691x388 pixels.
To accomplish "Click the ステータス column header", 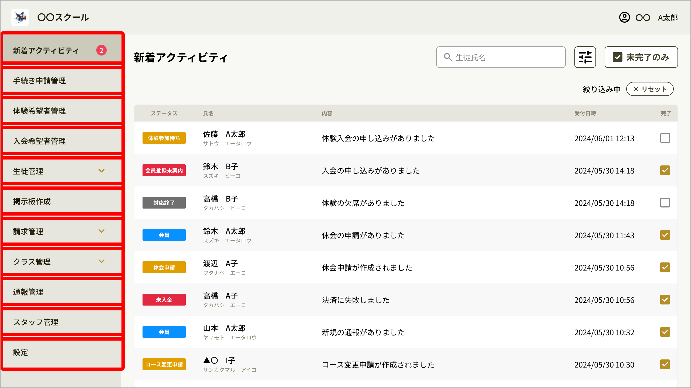I will (x=164, y=113).
